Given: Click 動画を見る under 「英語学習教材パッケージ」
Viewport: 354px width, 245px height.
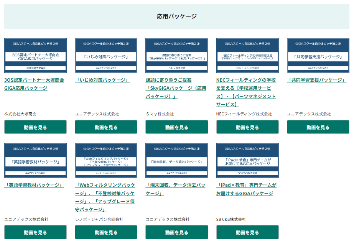Looking at the screenshot, I should [35, 232].
